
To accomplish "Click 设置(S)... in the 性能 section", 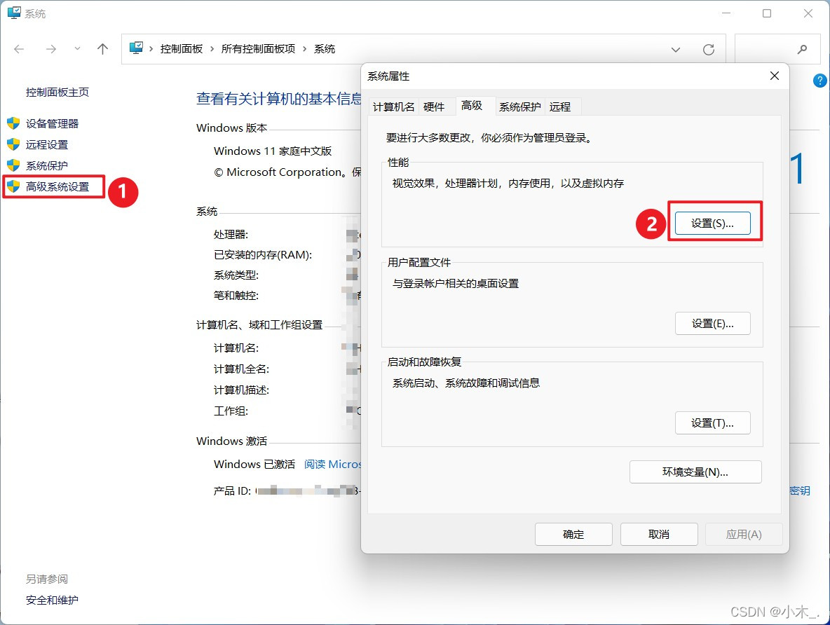I will point(712,224).
